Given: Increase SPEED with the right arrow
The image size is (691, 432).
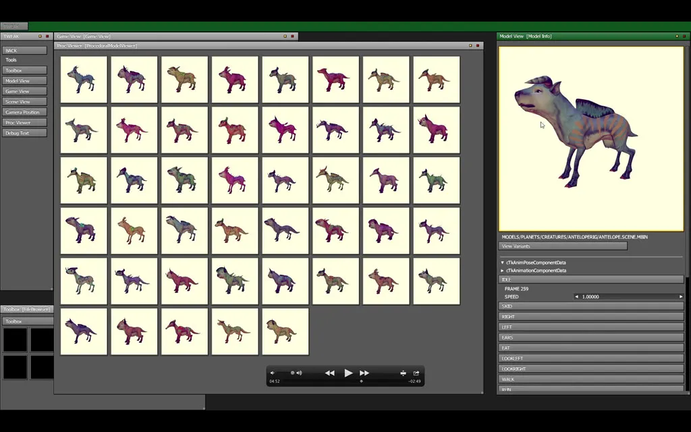Looking at the screenshot, I should [x=680, y=296].
